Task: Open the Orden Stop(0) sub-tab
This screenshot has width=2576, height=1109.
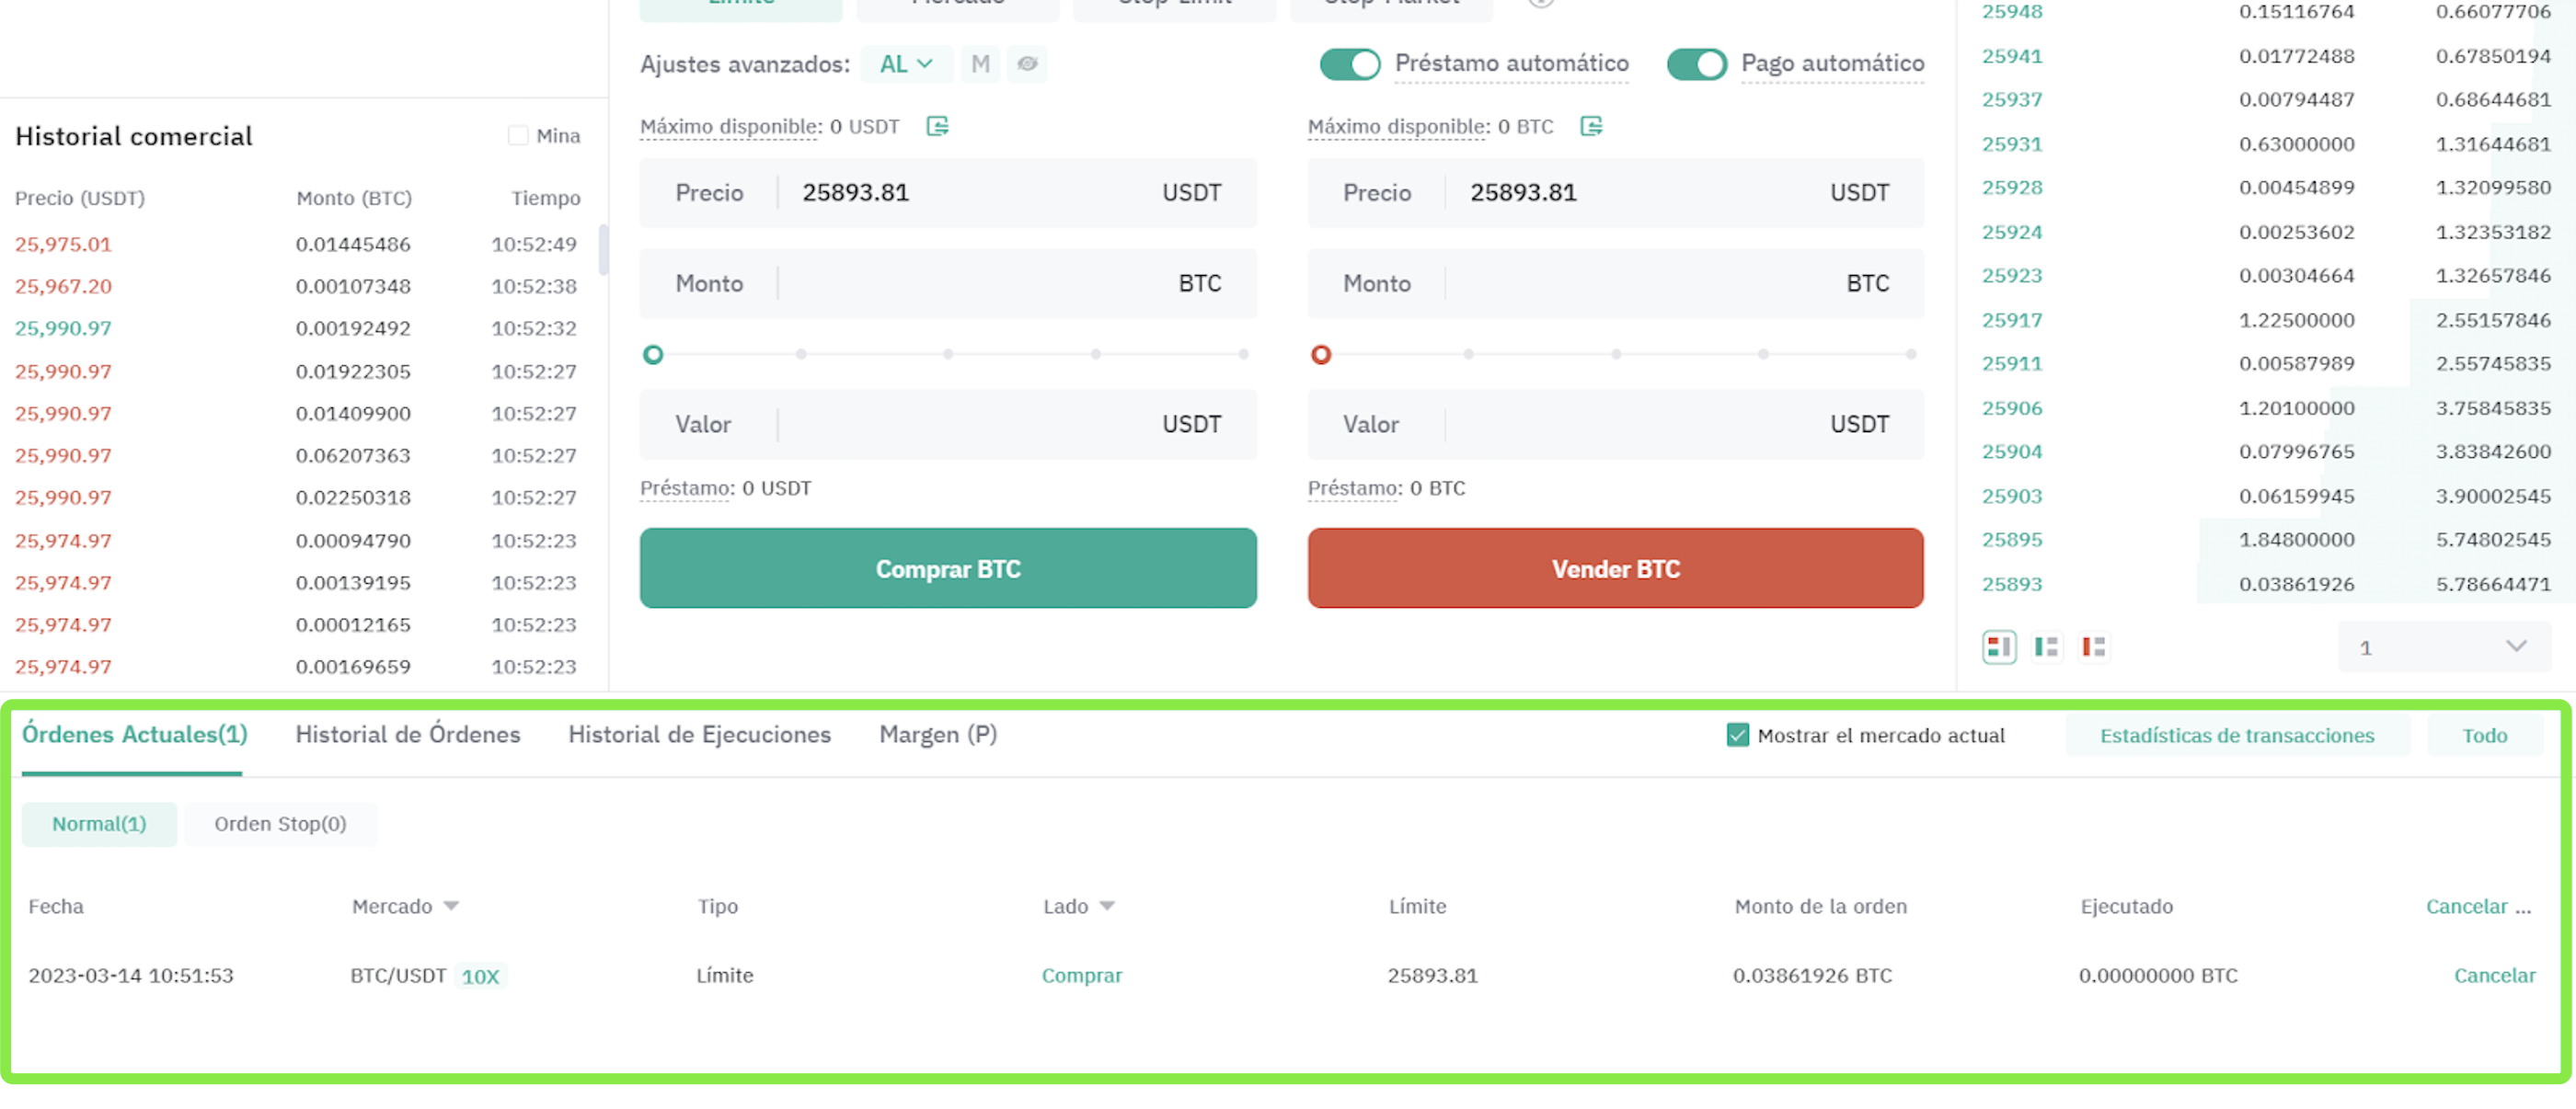Action: (x=280, y=824)
